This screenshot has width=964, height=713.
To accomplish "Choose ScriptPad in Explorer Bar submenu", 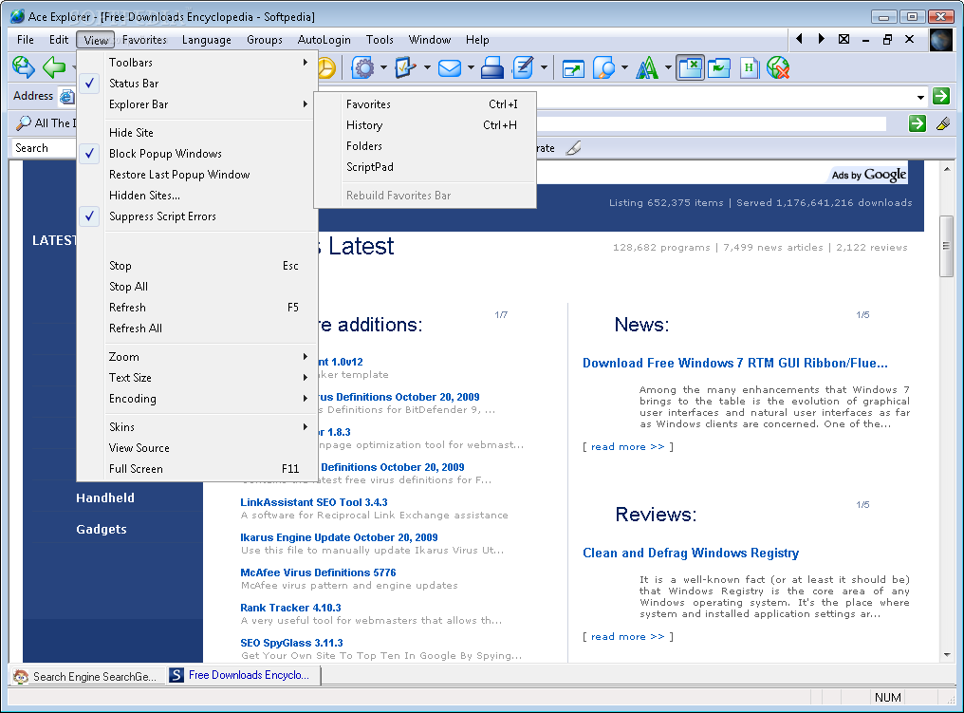I will pos(425,167).
